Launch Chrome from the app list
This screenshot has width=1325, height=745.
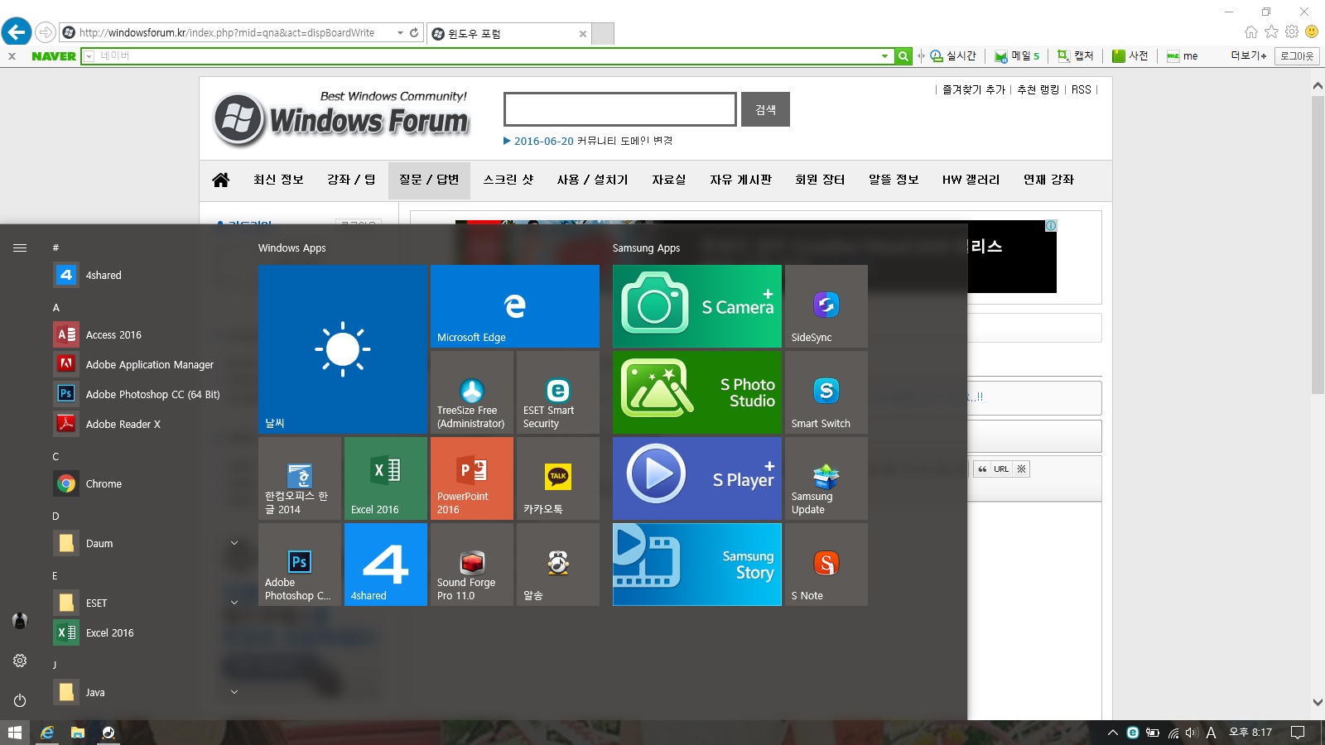pos(147,483)
